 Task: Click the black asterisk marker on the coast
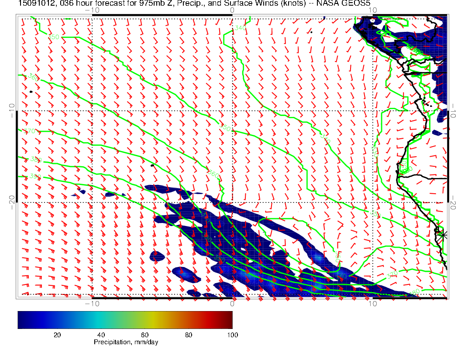(442, 235)
